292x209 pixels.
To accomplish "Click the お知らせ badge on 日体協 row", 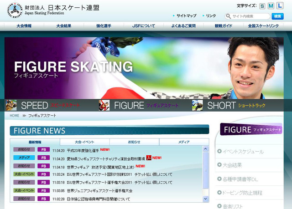I will (24, 199).
